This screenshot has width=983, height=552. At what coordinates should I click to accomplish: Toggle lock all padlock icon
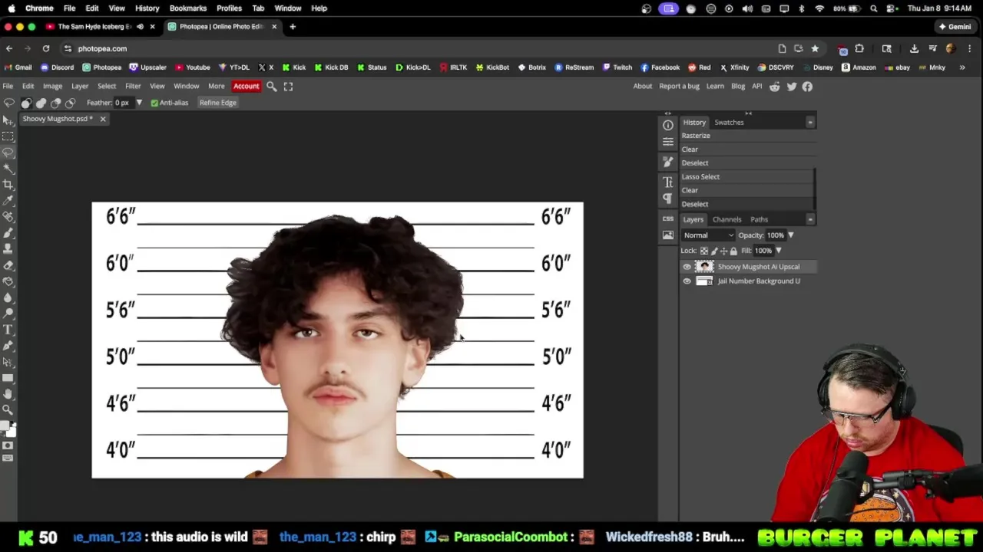[x=733, y=251]
